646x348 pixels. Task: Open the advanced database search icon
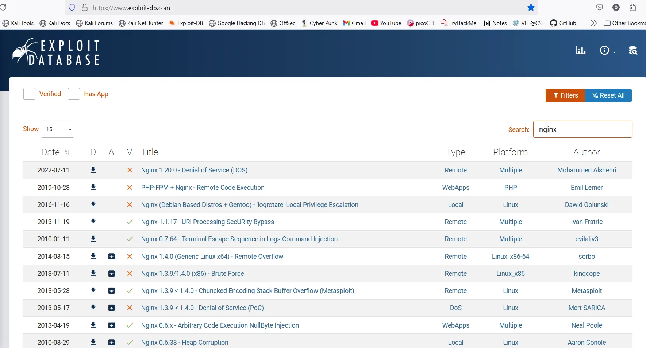coord(633,50)
